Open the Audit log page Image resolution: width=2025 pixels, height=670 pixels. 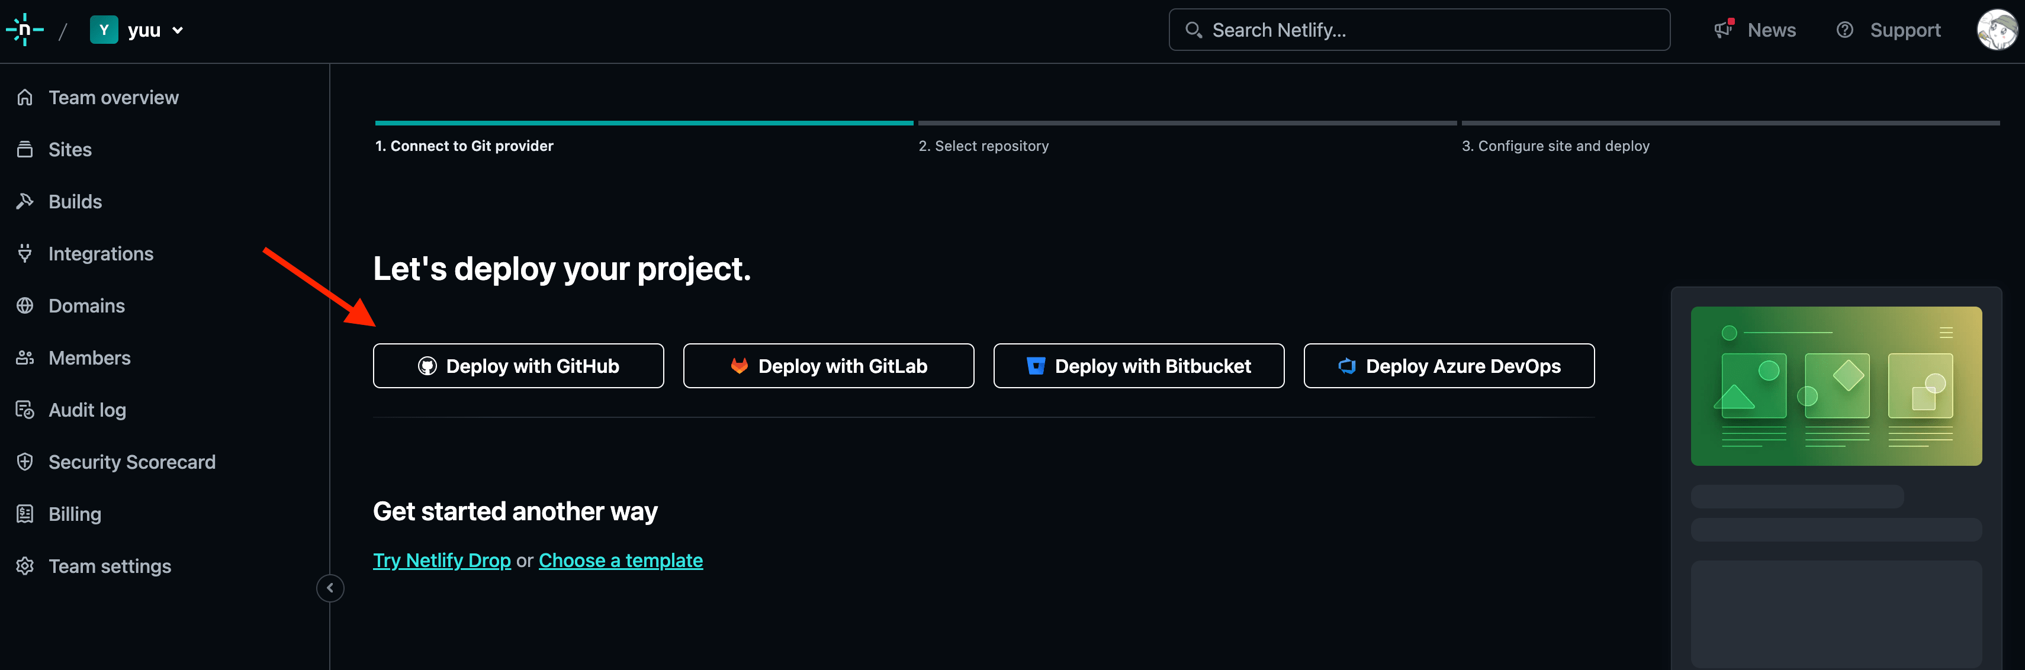point(87,410)
